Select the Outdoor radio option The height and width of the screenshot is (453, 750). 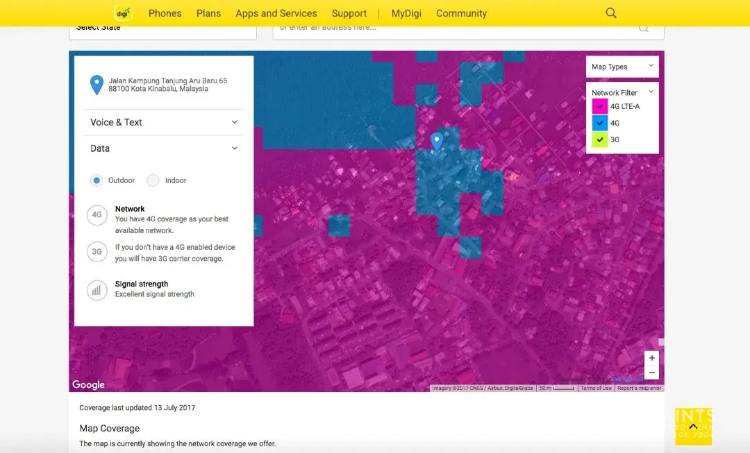click(x=97, y=180)
